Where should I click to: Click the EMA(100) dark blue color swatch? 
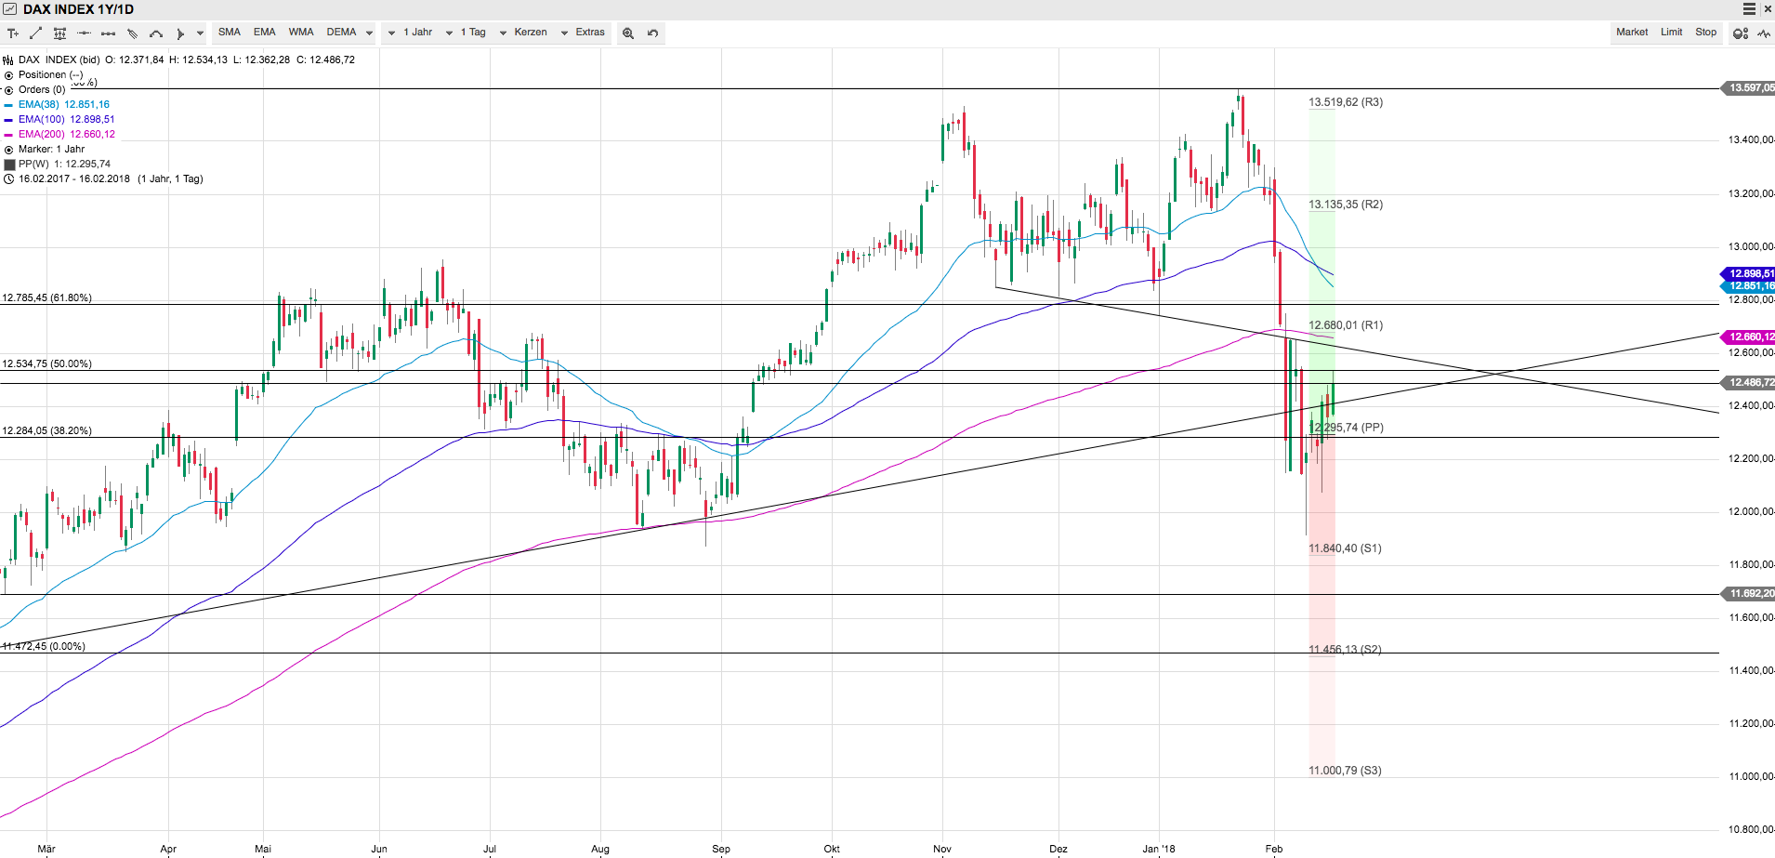[x=8, y=120]
